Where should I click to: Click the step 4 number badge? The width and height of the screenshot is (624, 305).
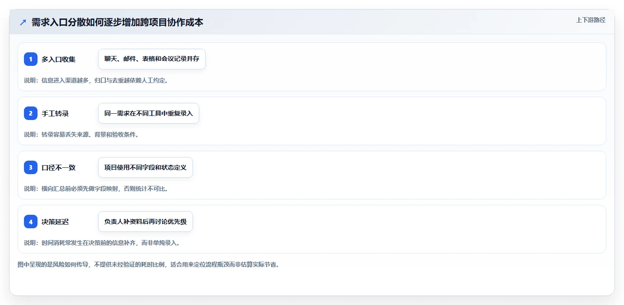coord(31,222)
